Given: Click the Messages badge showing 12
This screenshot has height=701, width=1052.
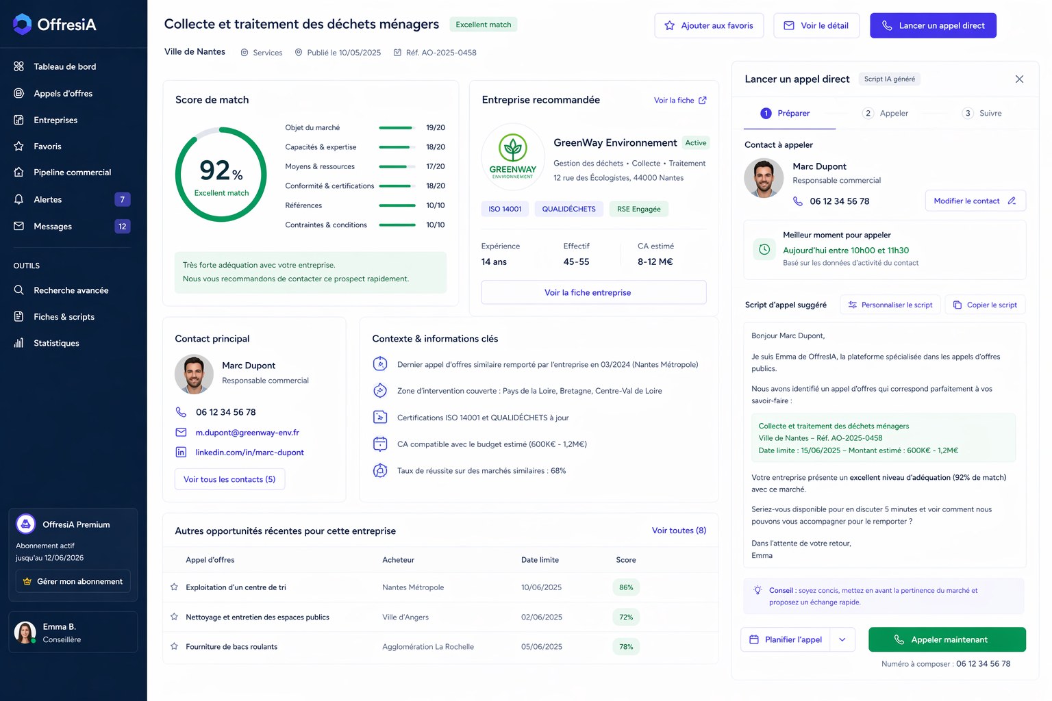Looking at the screenshot, I should tap(123, 226).
